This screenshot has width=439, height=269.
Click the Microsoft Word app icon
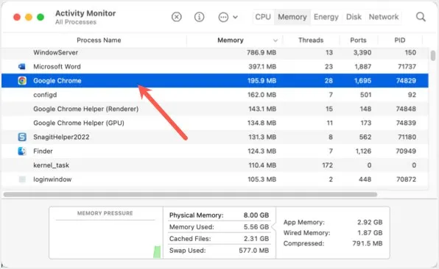click(x=21, y=66)
